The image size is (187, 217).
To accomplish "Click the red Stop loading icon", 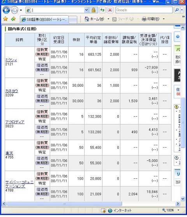I will point(110,10).
